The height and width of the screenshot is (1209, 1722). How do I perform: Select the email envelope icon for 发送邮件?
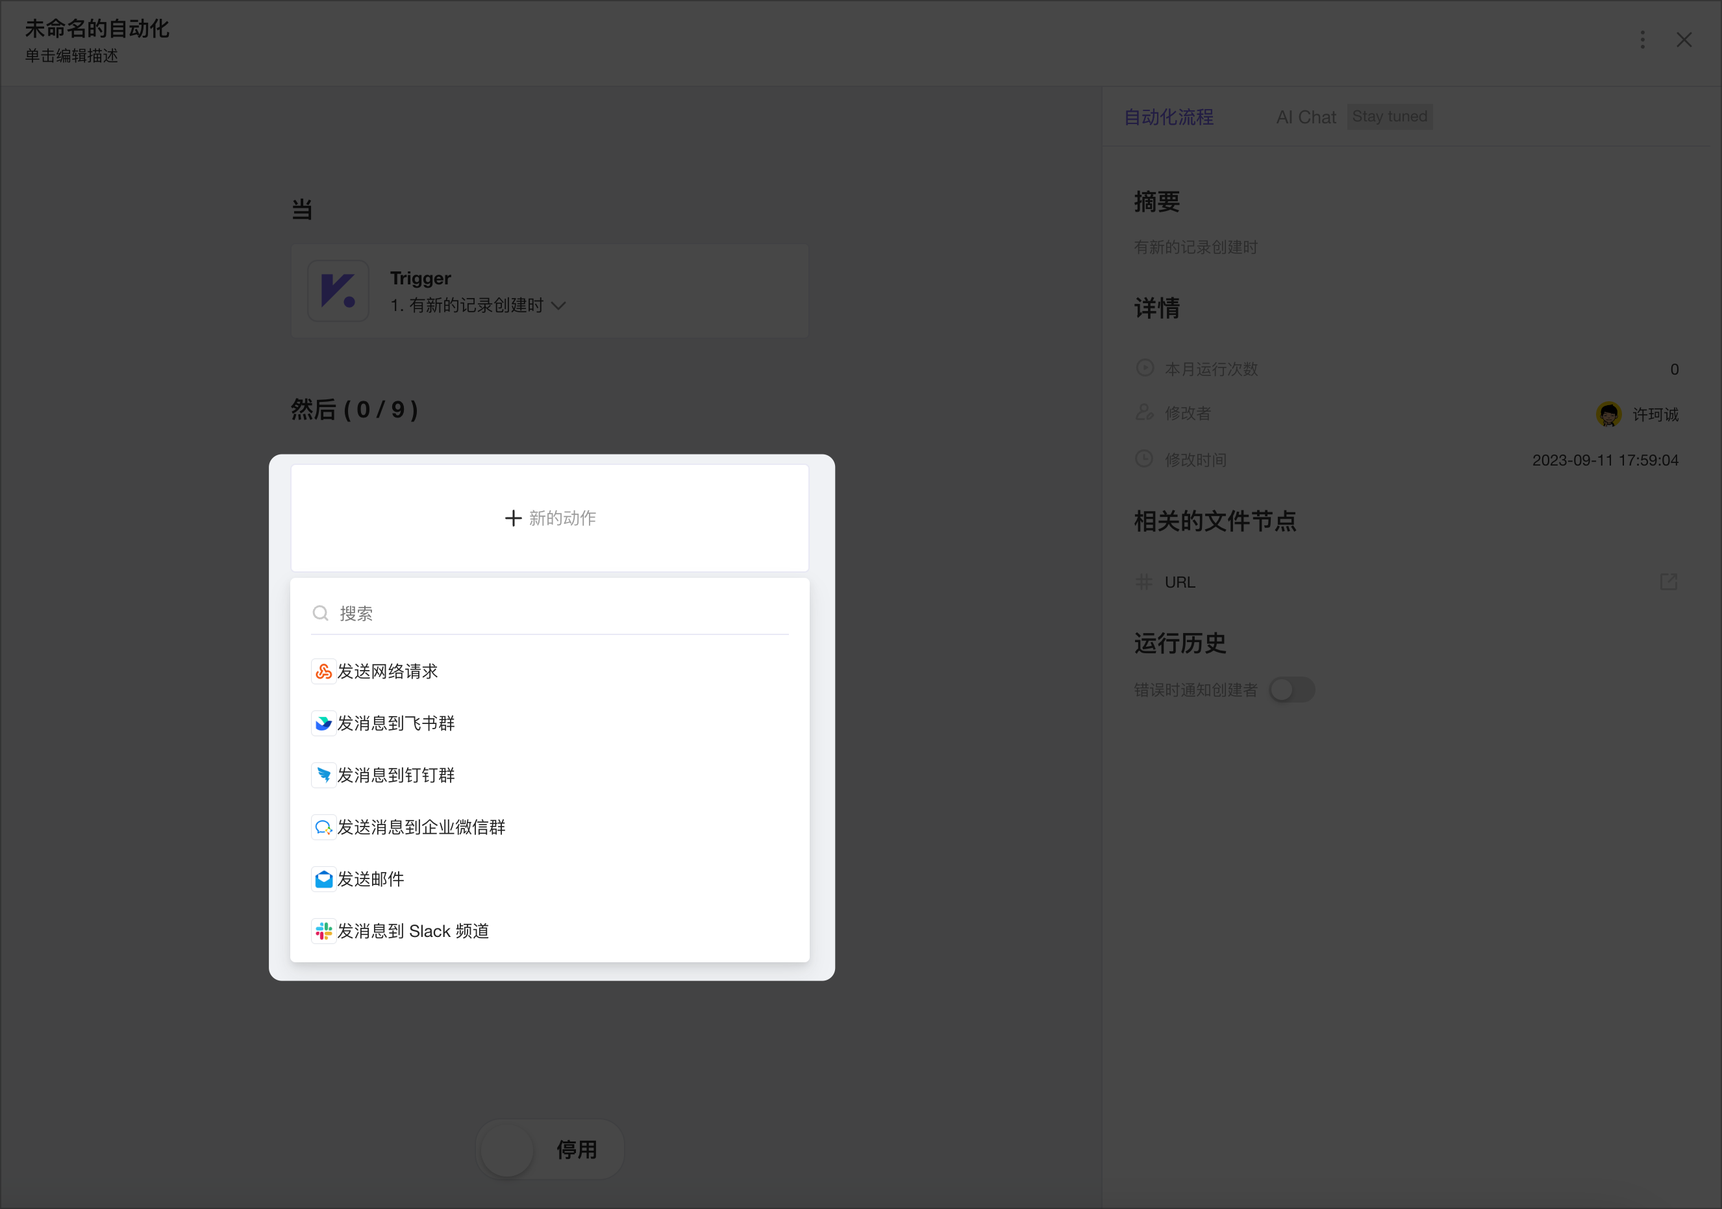(323, 879)
